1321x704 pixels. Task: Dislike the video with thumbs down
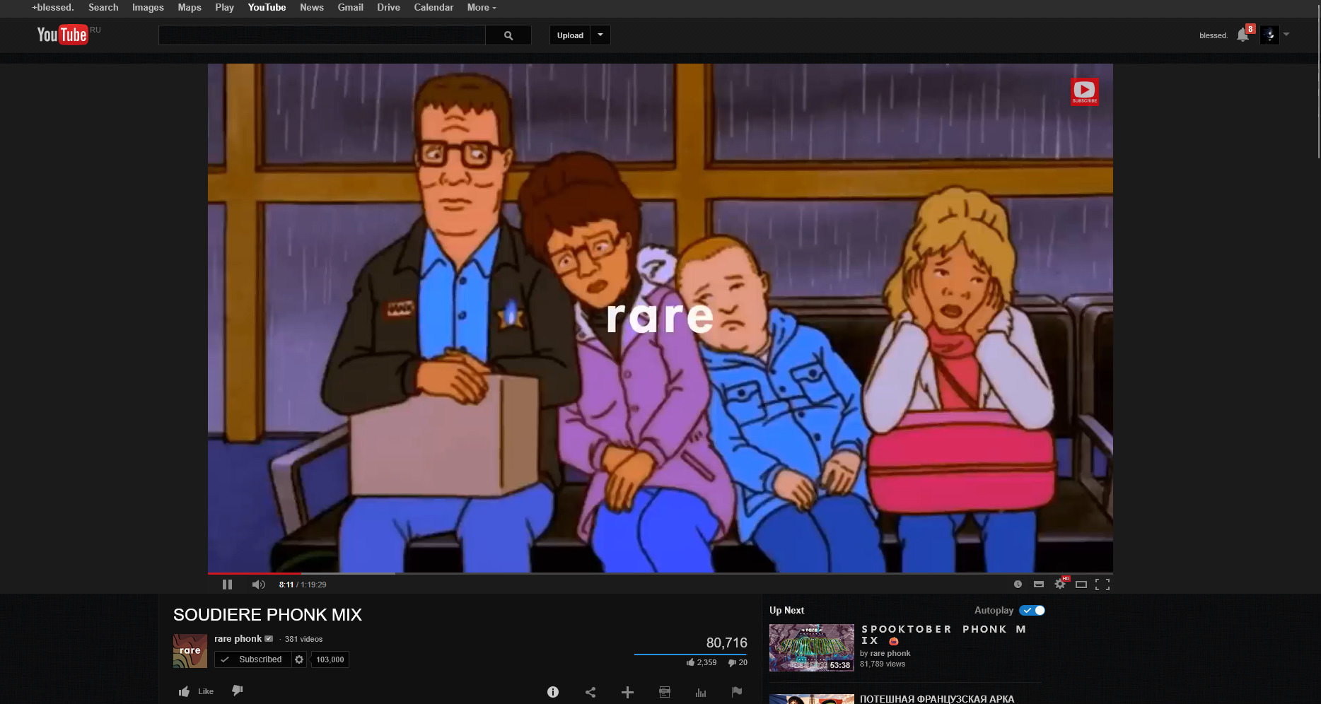click(238, 691)
